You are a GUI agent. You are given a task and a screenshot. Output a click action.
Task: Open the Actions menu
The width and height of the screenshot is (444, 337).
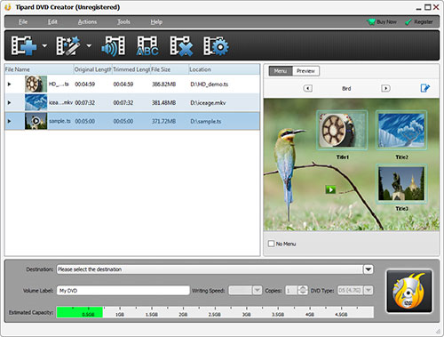pyautogui.click(x=87, y=21)
